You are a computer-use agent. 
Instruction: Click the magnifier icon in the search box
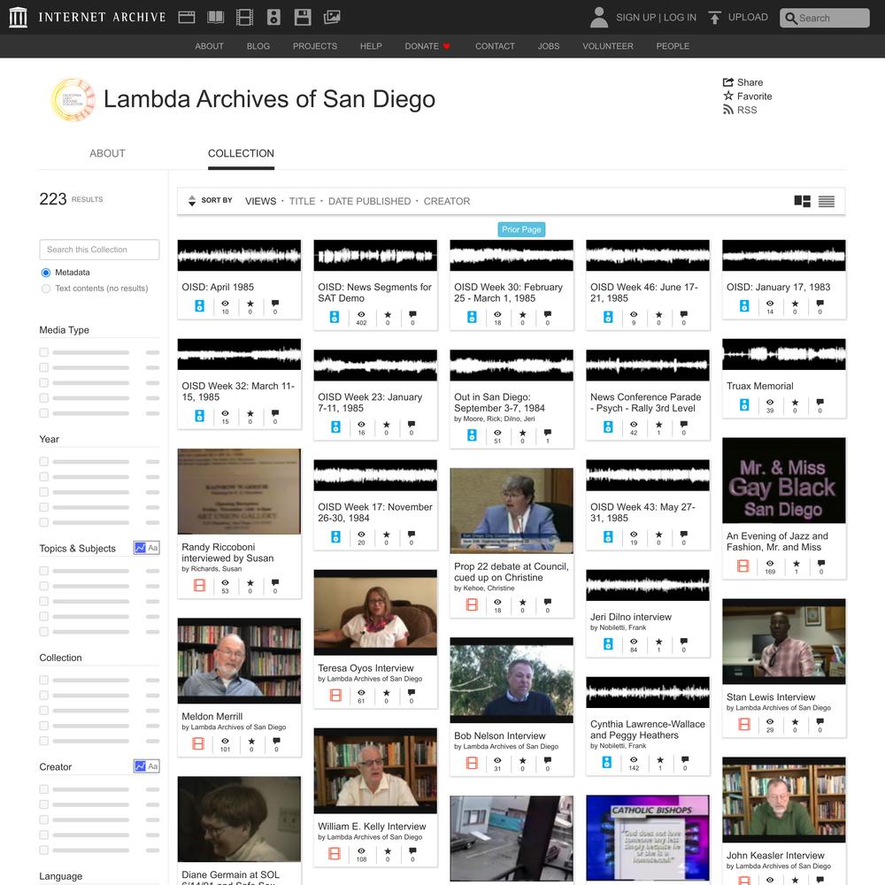[790, 18]
